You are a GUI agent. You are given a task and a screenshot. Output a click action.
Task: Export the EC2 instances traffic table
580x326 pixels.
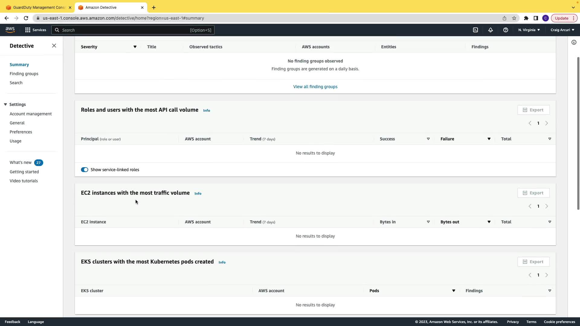pos(533,193)
